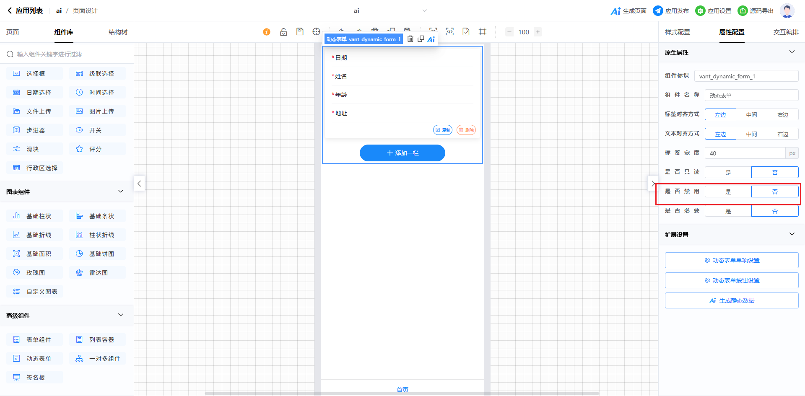This screenshot has height=396, width=805.
Task: Increase zoom with the plus button
Action: click(538, 32)
